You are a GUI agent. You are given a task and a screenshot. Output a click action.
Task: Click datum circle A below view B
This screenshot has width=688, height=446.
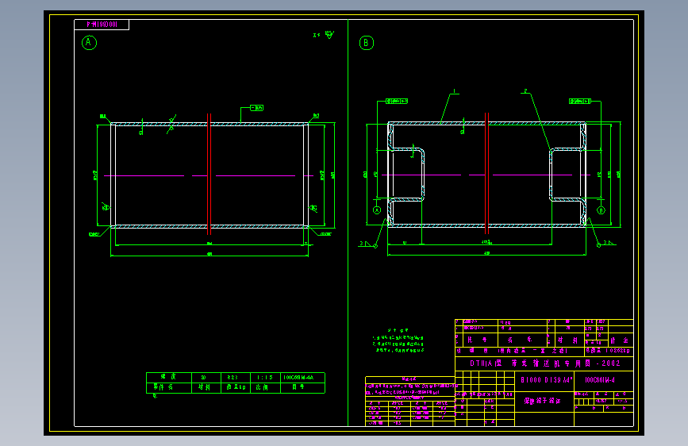[x=377, y=210]
